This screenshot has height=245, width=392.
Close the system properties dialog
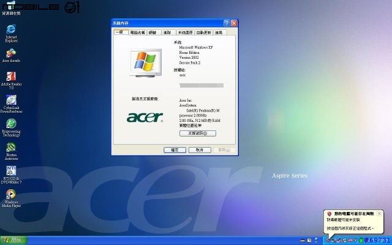(x=234, y=23)
